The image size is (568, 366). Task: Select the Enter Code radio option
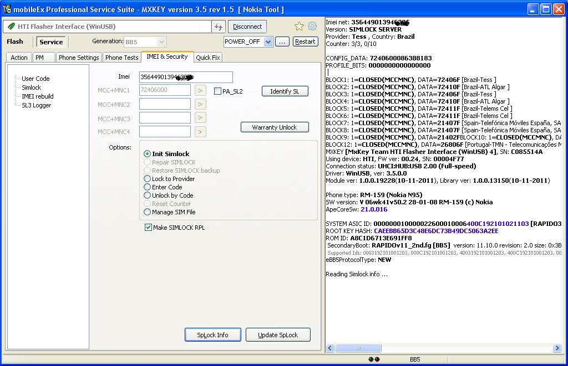click(163, 187)
